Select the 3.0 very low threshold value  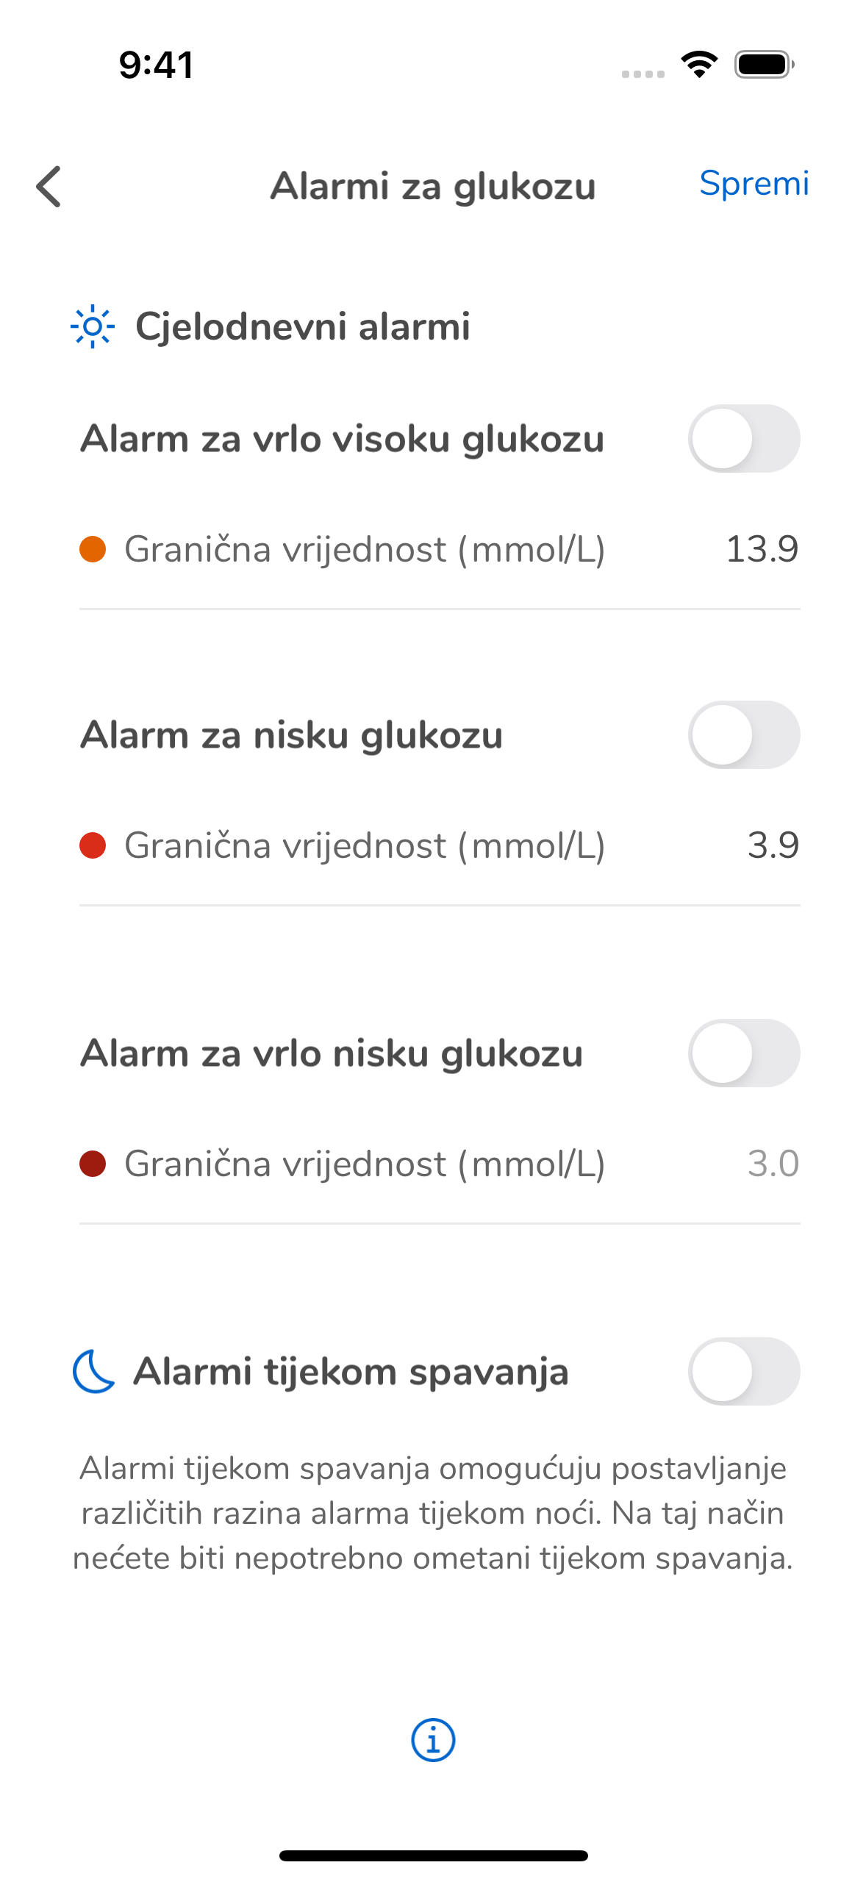point(773,1164)
